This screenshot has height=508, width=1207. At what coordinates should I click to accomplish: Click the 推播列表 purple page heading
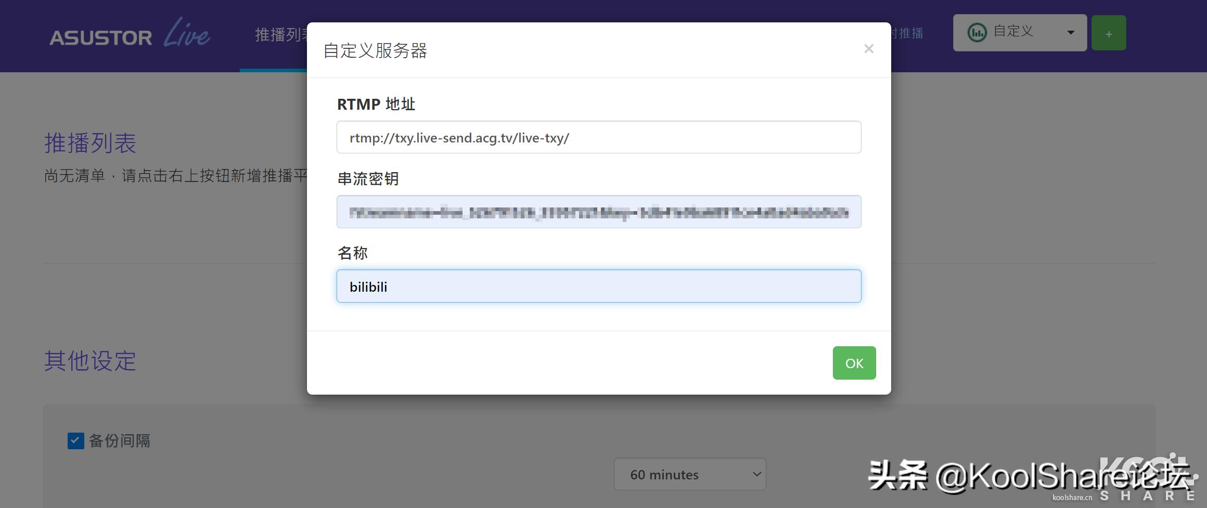point(89,142)
